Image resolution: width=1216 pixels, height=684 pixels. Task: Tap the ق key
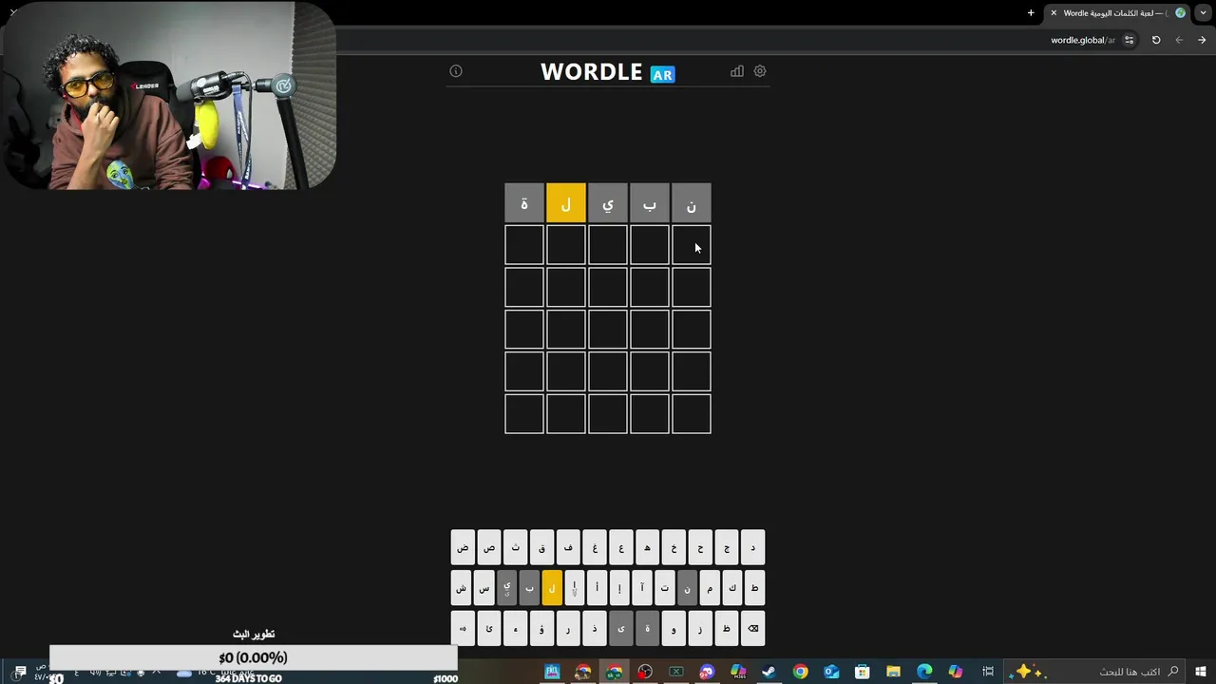[542, 548]
